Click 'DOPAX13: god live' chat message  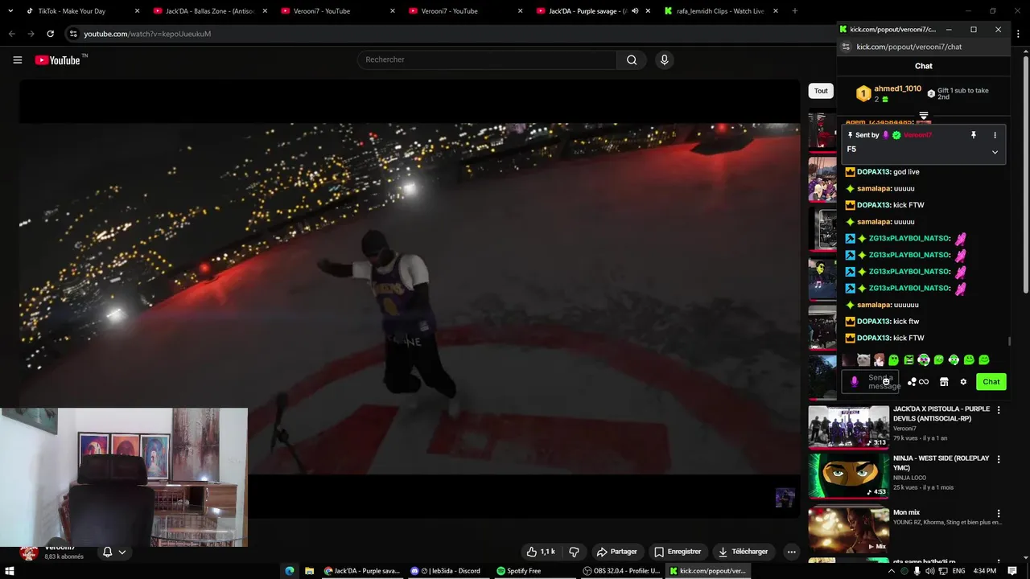882,172
